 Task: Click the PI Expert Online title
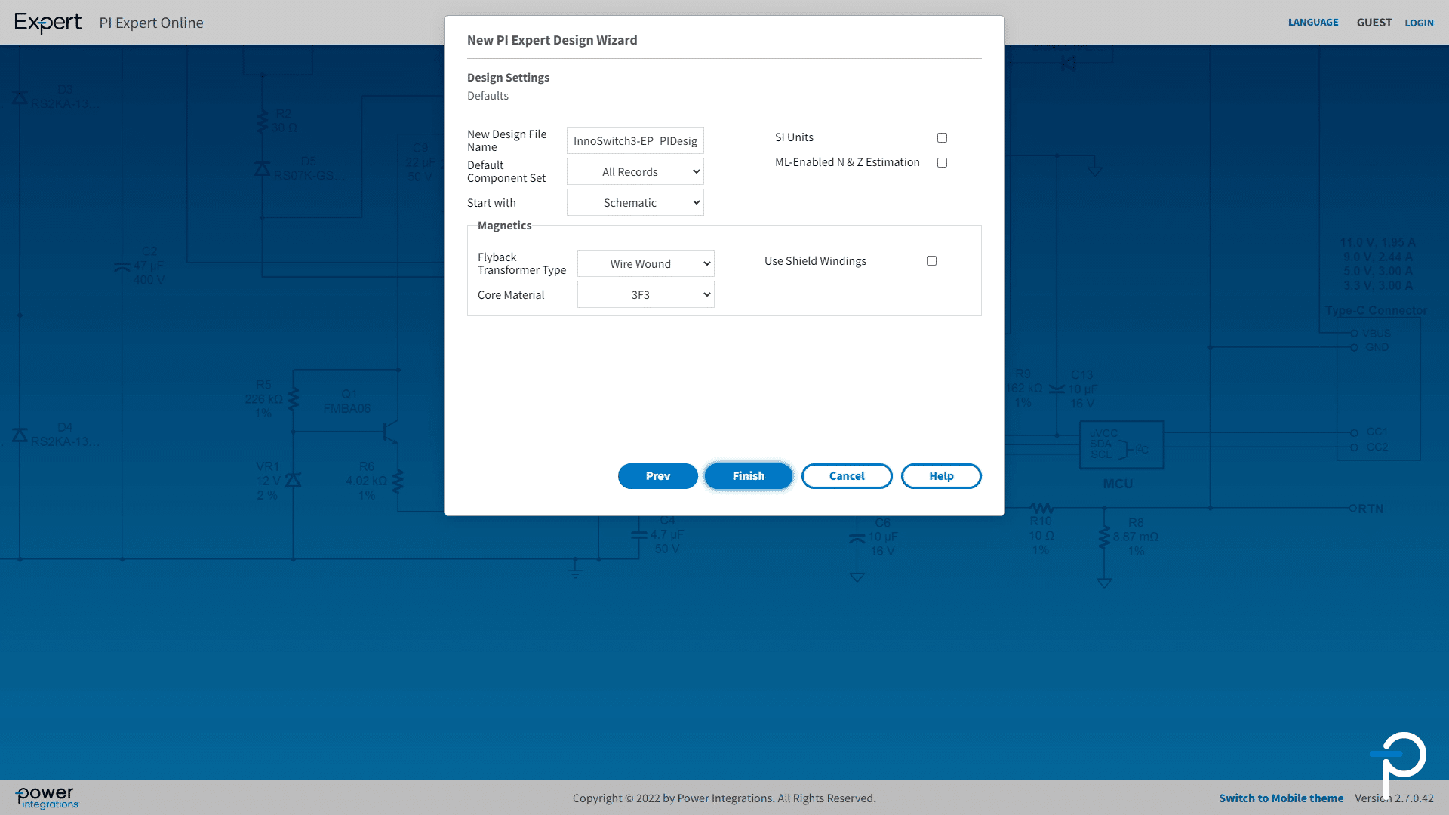tap(151, 23)
